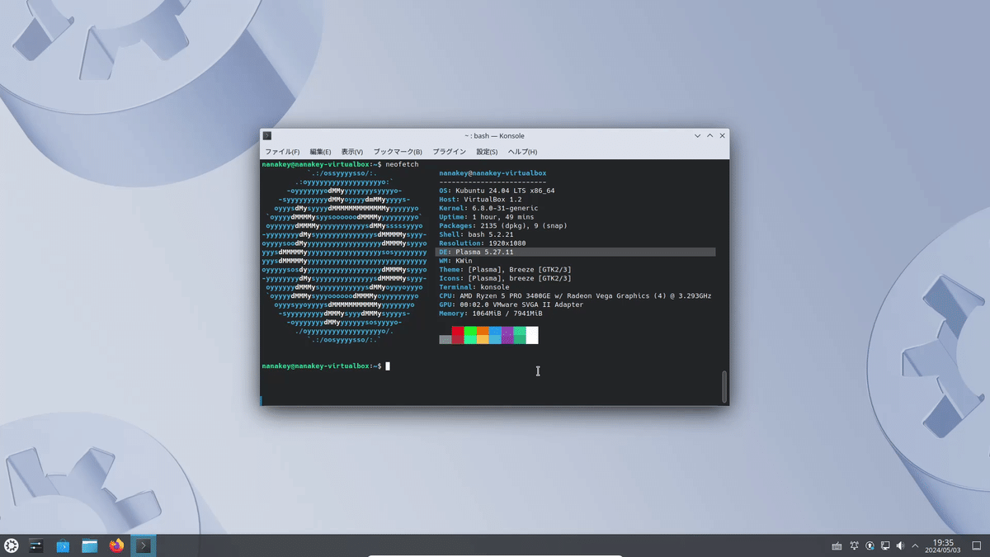Image resolution: width=990 pixels, height=557 pixels.
Task: Open the プラグイン menu in Konsole
Action: point(449,152)
